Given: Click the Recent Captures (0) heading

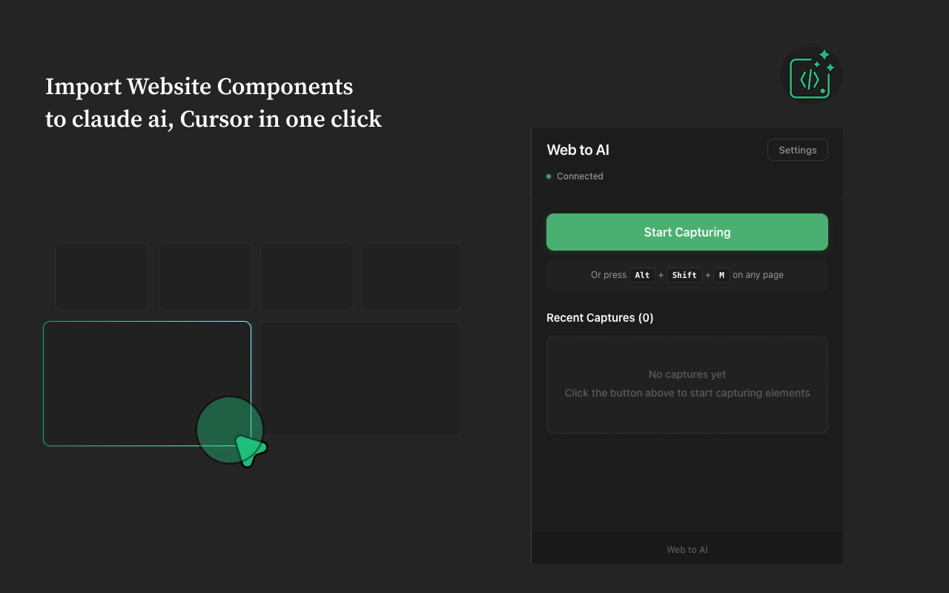Looking at the screenshot, I should pos(600,317).
